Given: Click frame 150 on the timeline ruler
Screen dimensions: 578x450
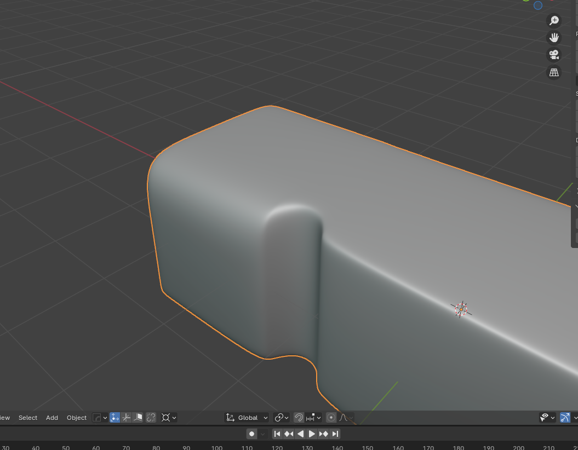Looking at the screenshot, I should click(x=368, y=447).
